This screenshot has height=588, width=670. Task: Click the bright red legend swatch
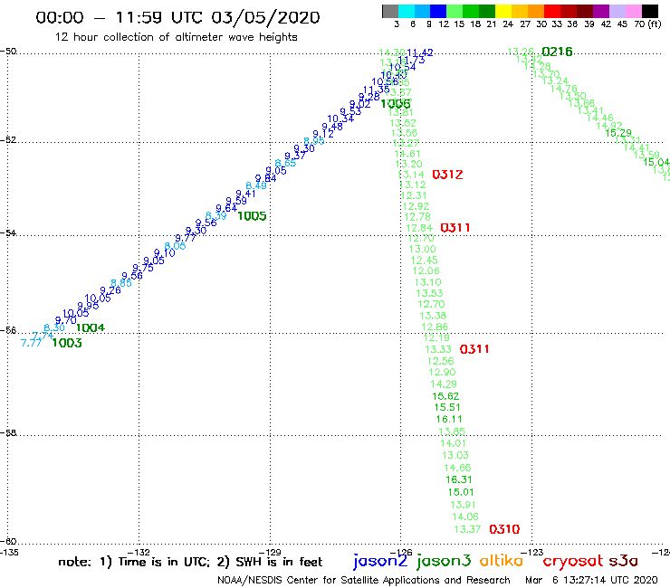coord(552,12)
